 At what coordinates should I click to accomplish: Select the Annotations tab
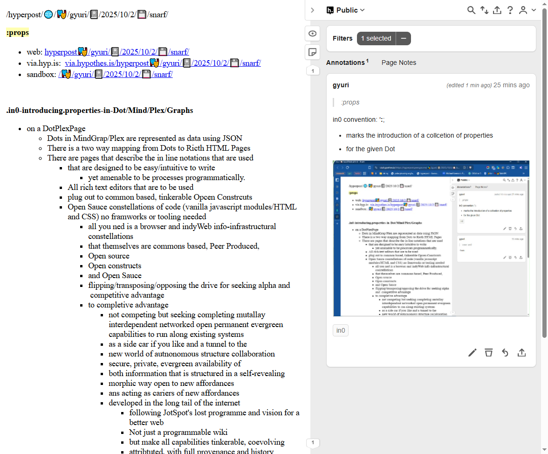[345, 63]
